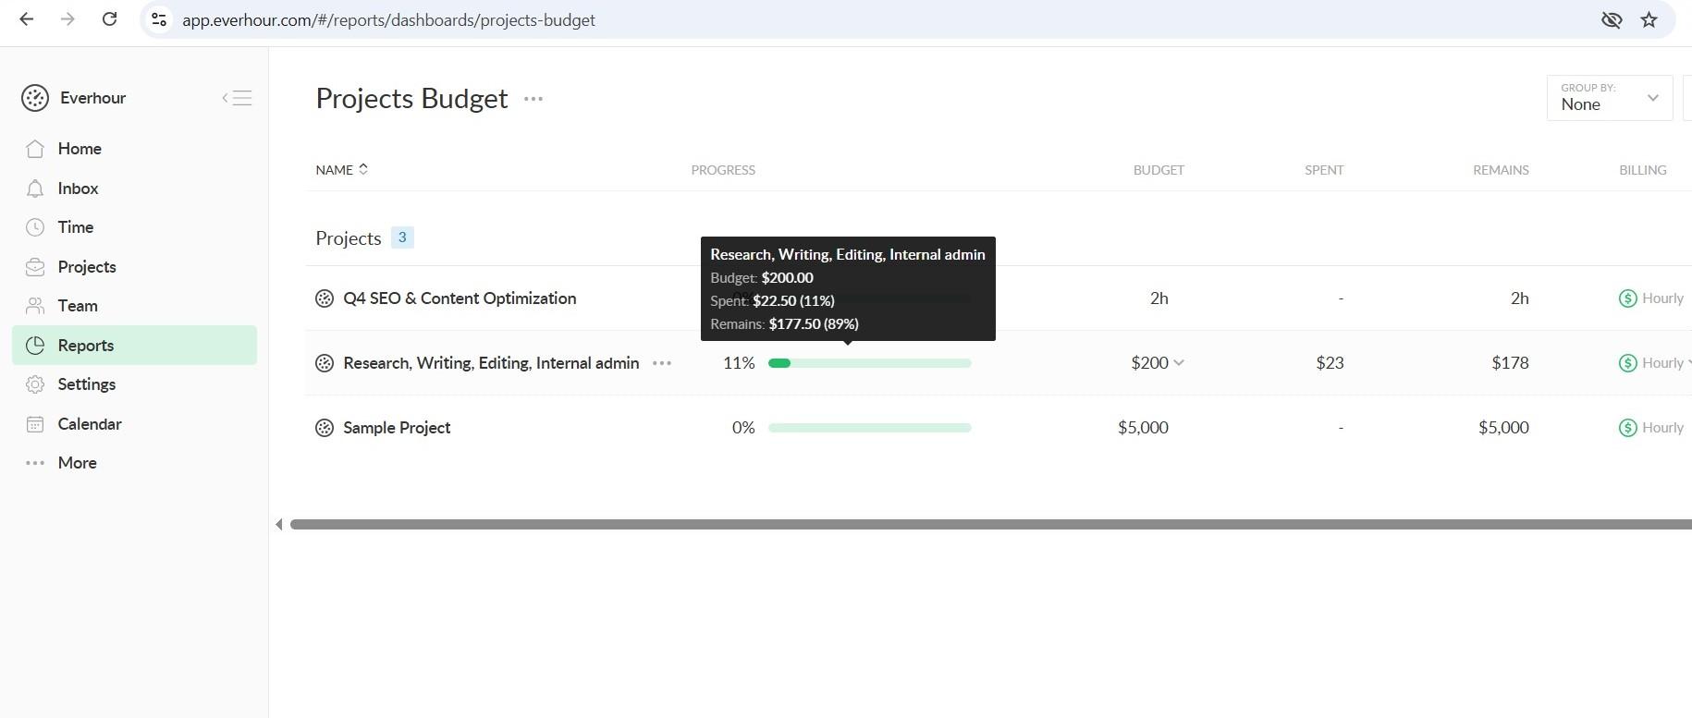Click the REMAINS column header
This screenshot has width=1692, height=718.
1501,170
